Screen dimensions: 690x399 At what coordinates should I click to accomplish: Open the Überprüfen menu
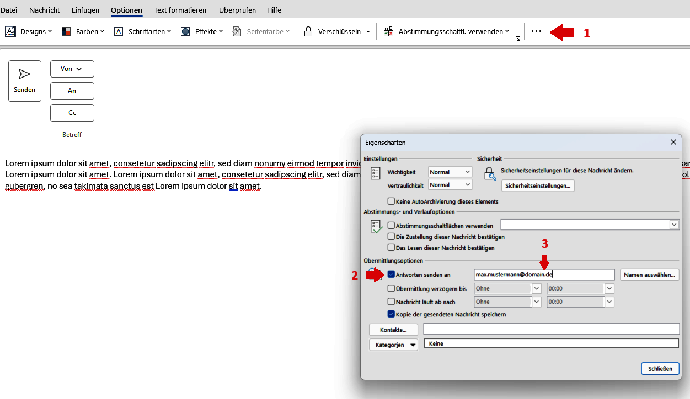[x=237, y=10]
